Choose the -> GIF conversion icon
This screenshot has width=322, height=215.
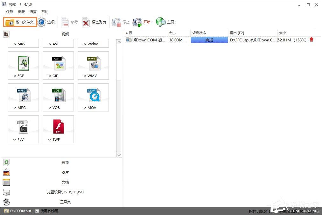58,65
